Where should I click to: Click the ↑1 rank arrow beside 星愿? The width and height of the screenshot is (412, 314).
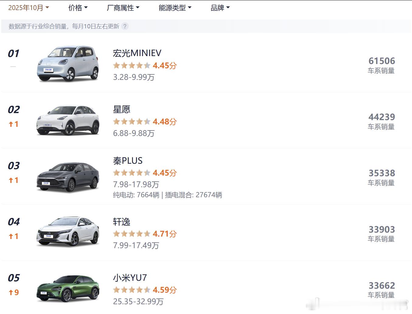[x=13, y=123]
